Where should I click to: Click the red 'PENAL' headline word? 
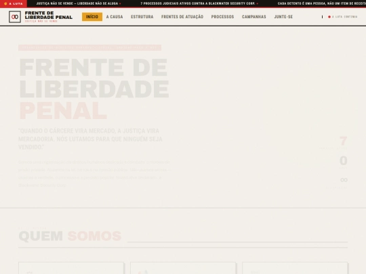point(63,111)
